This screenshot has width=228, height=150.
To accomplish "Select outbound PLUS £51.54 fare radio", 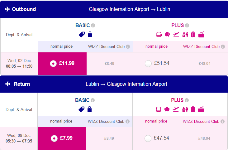I will coord(148,64).
